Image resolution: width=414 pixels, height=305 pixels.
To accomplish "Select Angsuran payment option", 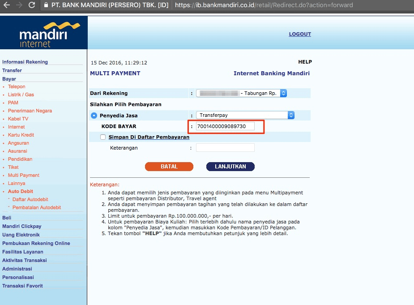I will pyautogui.click(x=18, y=143).
